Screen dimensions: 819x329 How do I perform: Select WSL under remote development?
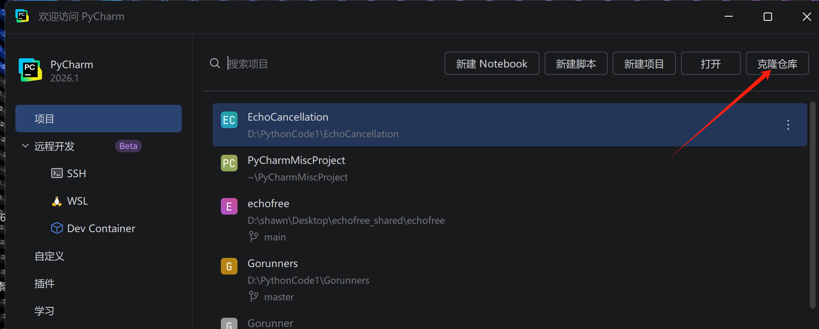click(77, 201)
